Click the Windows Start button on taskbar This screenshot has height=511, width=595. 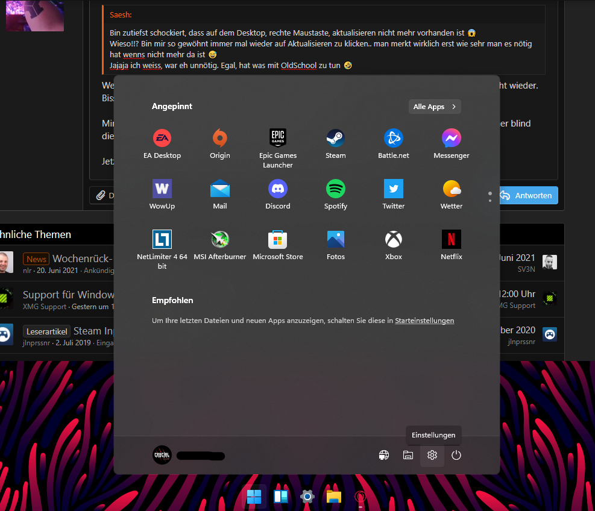coord(254,496)
